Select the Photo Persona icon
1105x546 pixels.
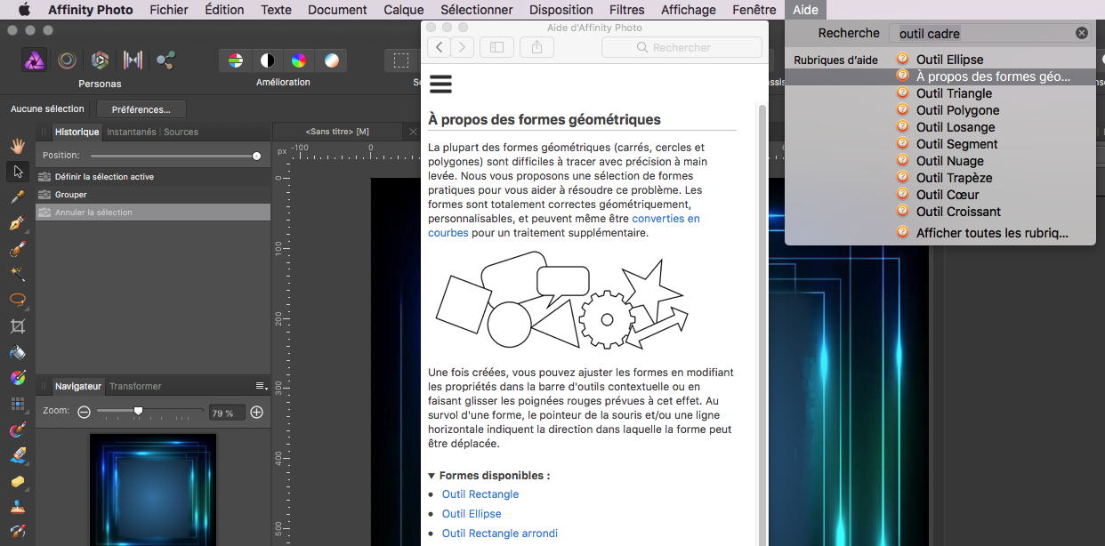[35, 60]
